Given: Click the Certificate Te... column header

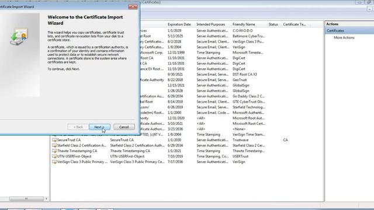Looking at the screenshot, I should click(295, 24).
